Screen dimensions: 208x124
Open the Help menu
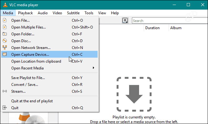point(115,13)
